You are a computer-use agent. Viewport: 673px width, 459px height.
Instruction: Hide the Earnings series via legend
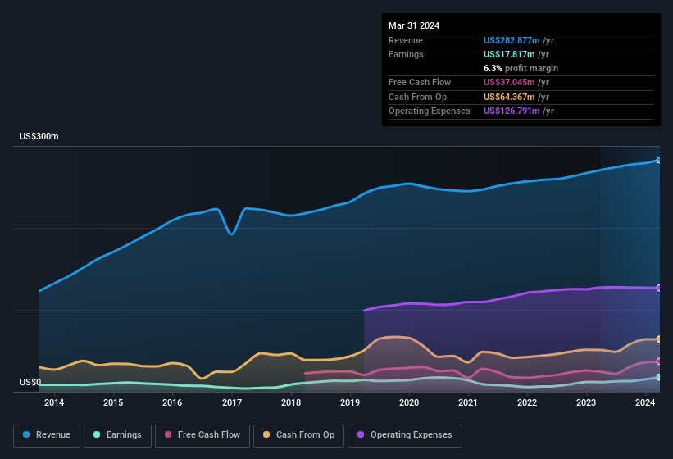pos(117,435)
